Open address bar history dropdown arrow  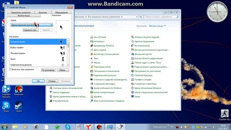137,17
